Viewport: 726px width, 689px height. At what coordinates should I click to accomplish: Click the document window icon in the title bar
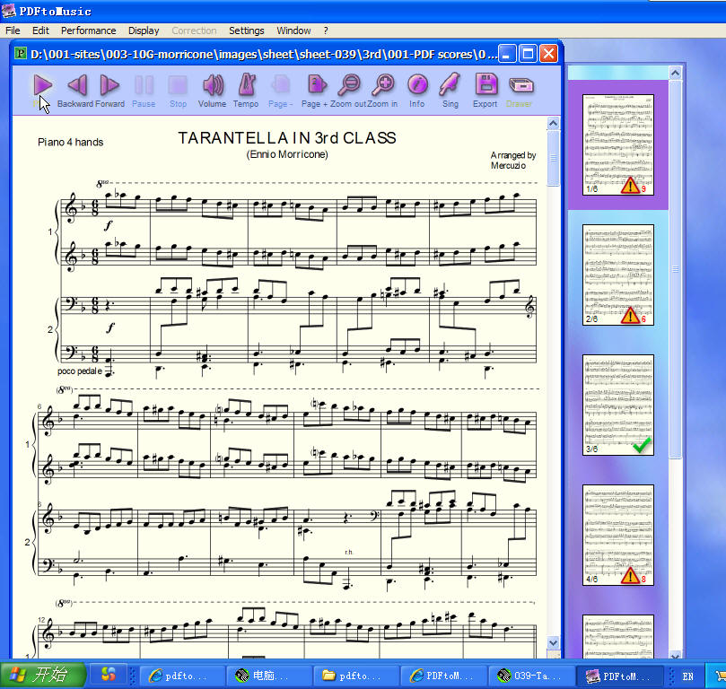21,53
